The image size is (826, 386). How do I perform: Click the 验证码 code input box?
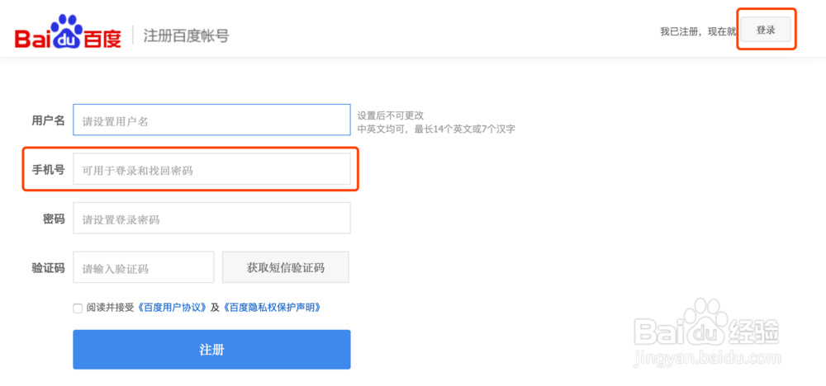pyautogui.click(x=144, y=268)
